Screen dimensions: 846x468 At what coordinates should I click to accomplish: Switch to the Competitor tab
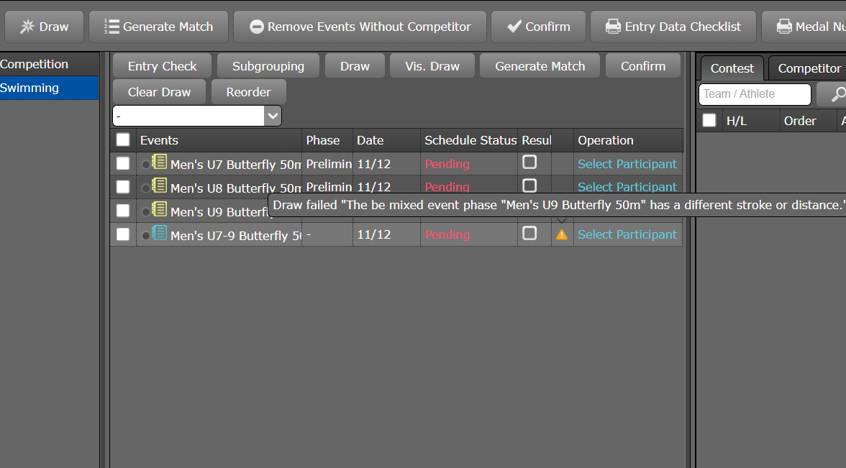(x=808, y=68)
